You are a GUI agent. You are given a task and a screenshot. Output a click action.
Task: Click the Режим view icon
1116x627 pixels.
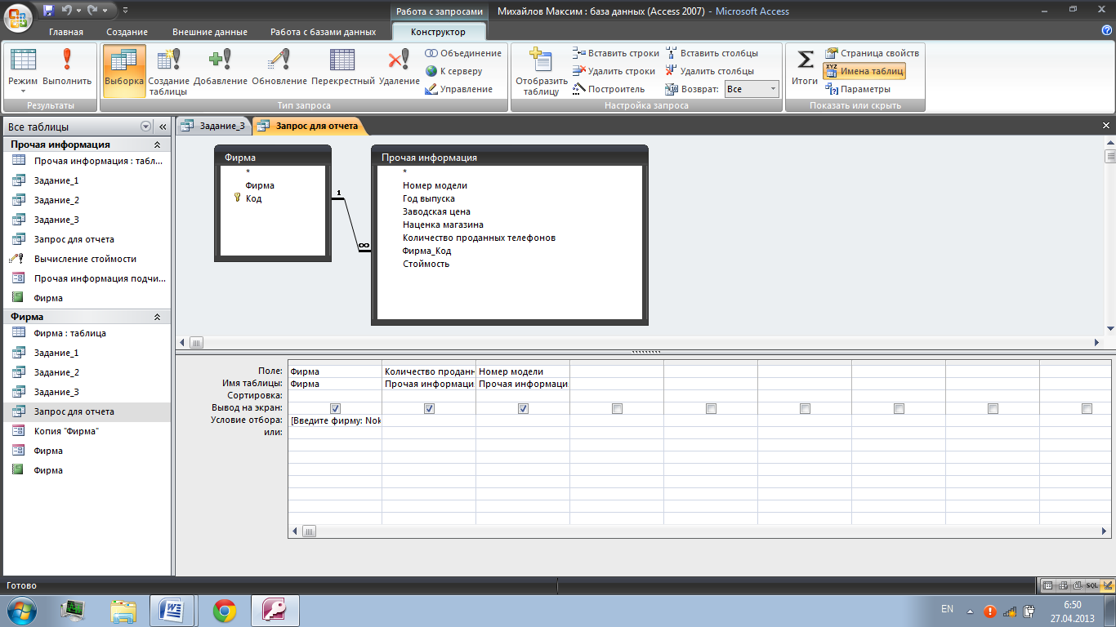tap(23, 69)
